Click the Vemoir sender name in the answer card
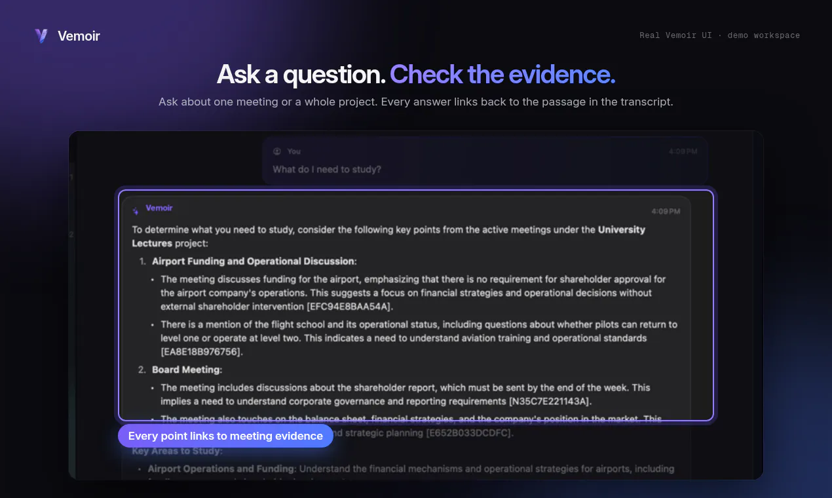This screenshot has height=498, width=832. click(x=159, y=208)
